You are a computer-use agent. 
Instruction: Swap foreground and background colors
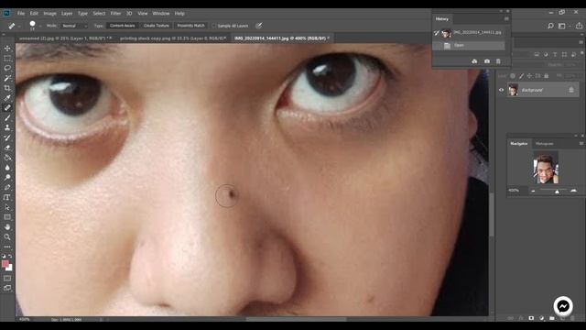pos(10,257)
